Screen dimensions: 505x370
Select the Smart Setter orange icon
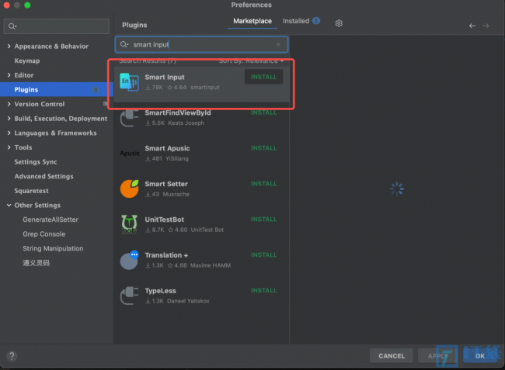point(129,188)
